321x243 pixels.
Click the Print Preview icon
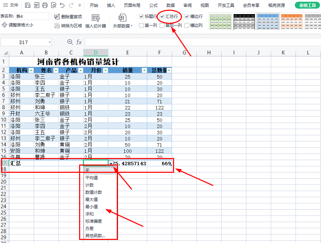54,5
